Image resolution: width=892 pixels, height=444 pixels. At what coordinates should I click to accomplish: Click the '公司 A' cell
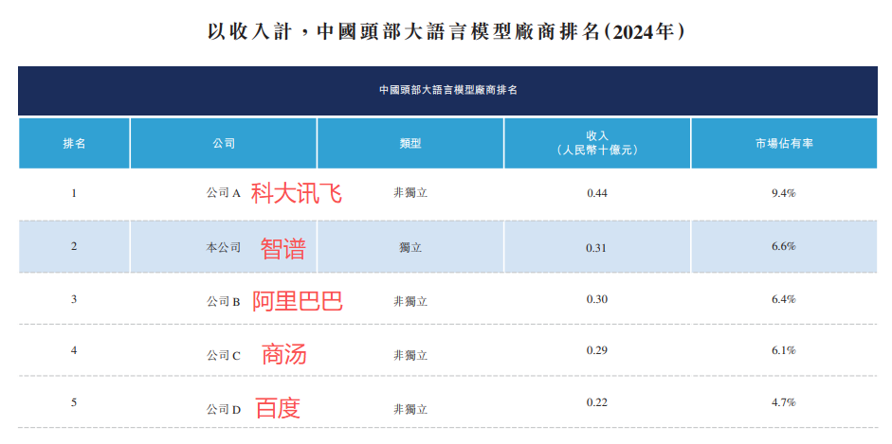pos(224,193)
